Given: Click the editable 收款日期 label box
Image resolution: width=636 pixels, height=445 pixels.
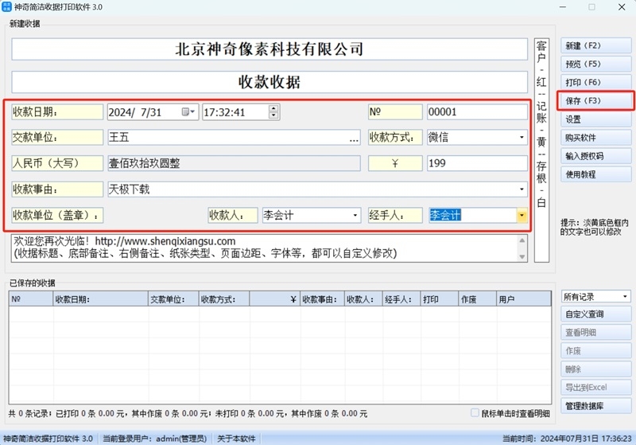Looking at the screenshot, I should (x=57, y=112).
